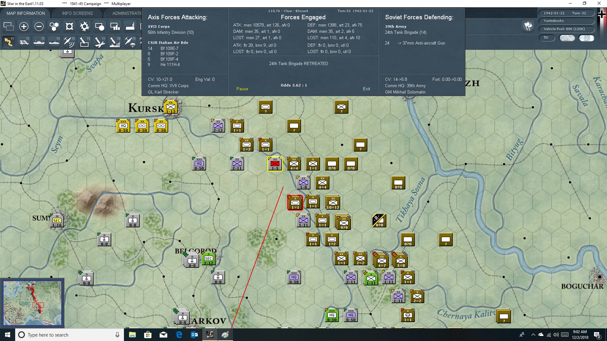Screen dimensions: 607x341
Task: Click the Vehicle Pool 80K (120K) field
Action: (x=566, y=29)
